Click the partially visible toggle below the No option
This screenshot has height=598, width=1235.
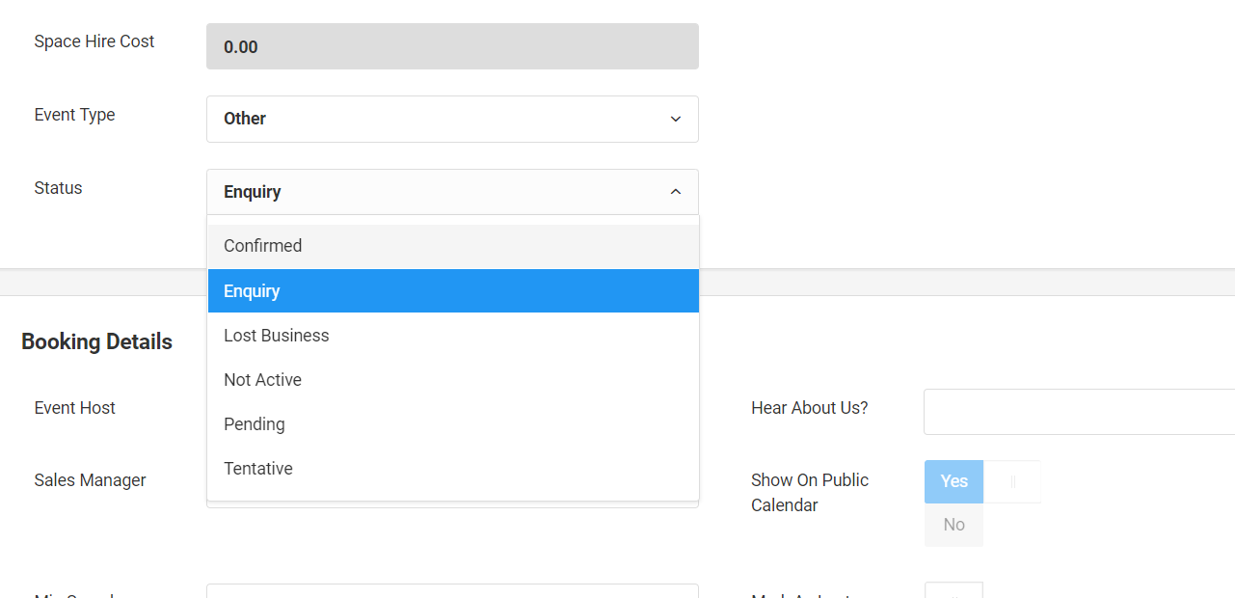click(953, 590)
